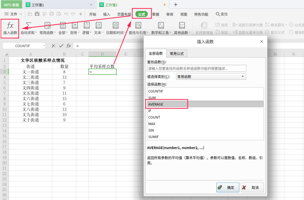Click Show Formulas (显示公式)
Viewport: 304px width, 200px height.
[x=275, y=32]
